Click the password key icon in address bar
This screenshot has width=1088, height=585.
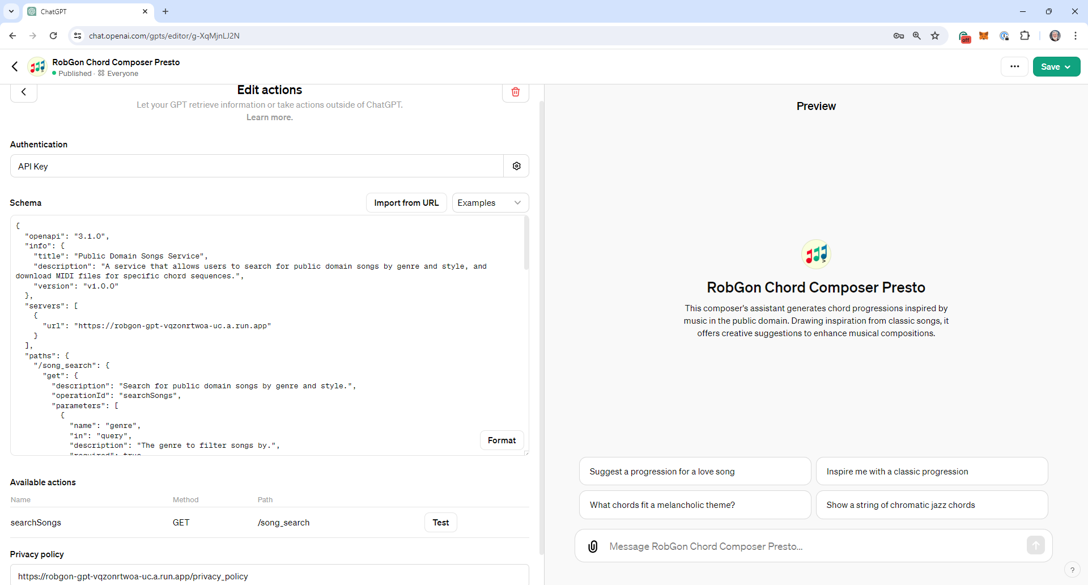[x=899, y=36]
